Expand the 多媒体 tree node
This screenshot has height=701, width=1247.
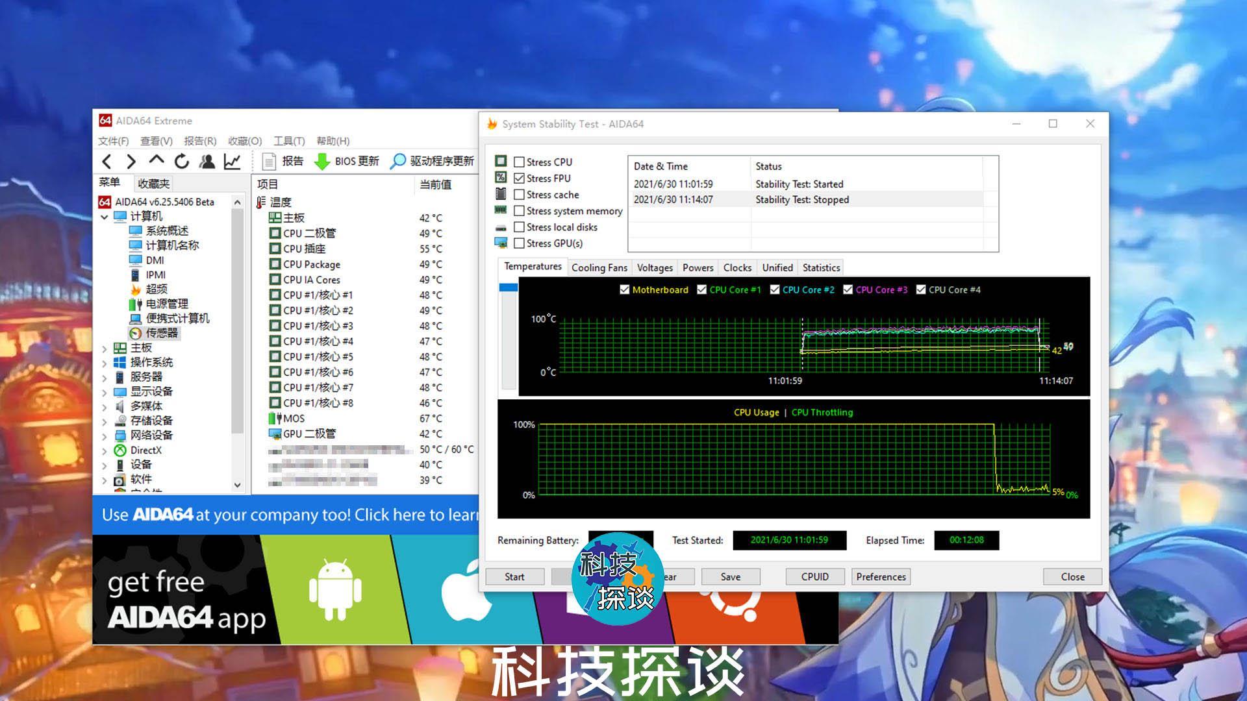tap(105, 407)
